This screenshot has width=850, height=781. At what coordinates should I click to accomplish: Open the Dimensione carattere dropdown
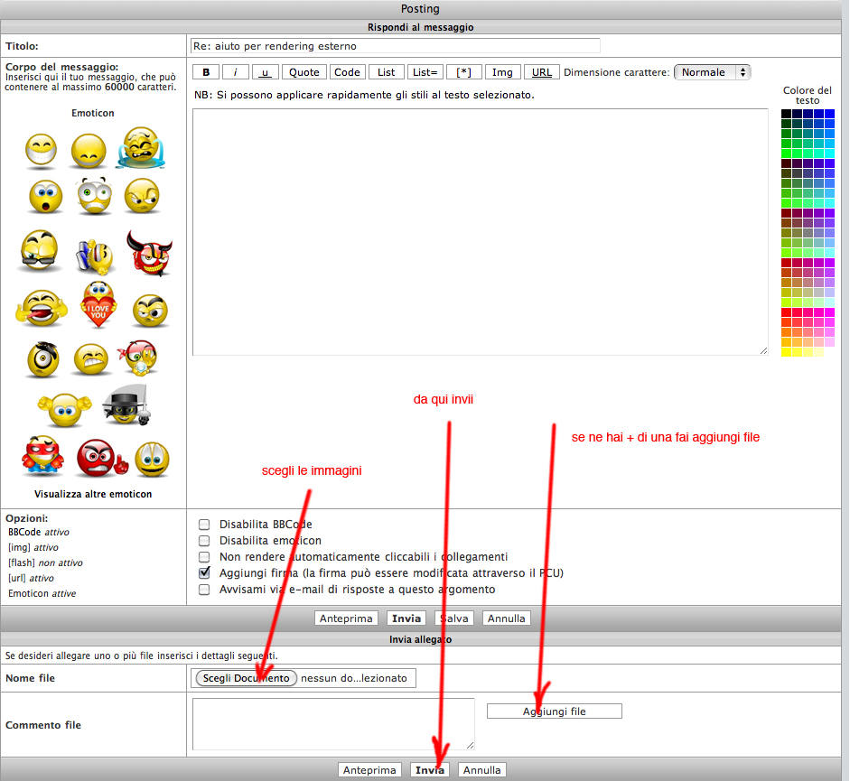pos(713,72)
